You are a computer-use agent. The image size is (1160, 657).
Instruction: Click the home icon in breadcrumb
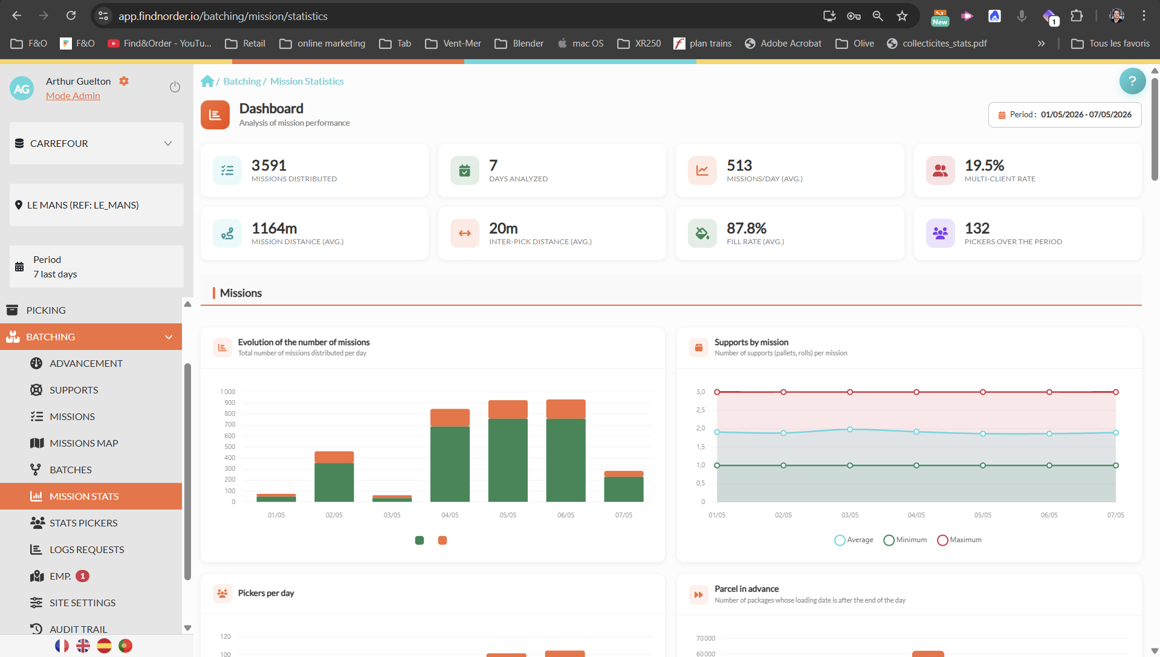coord(207,81)
